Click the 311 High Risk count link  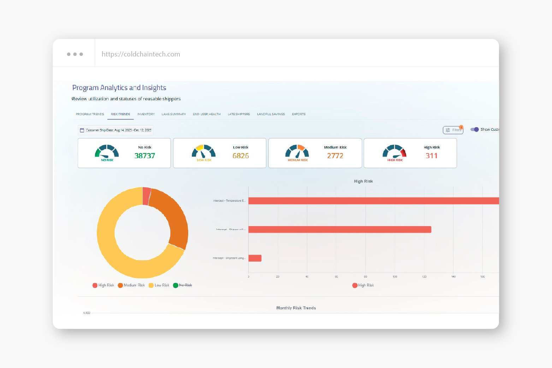pyautogui.click(x=432, y=155)
